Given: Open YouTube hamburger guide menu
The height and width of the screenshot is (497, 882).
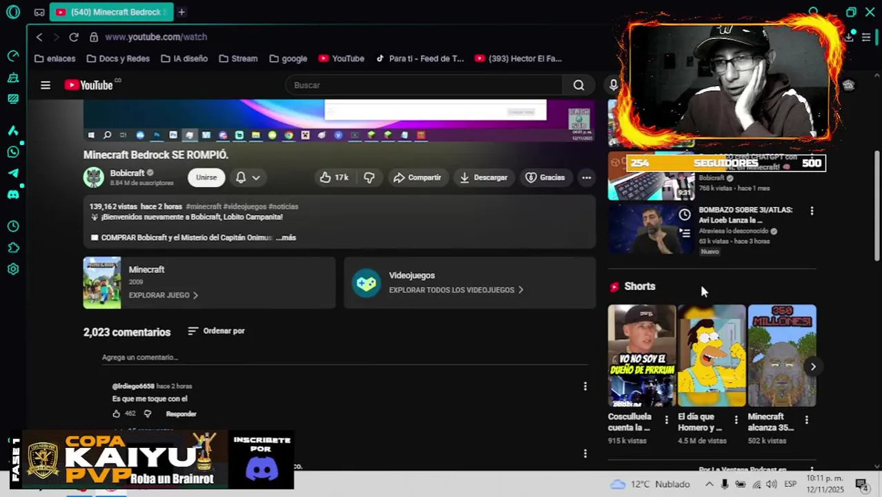Looking at the screenshot, I should [46, 85].
